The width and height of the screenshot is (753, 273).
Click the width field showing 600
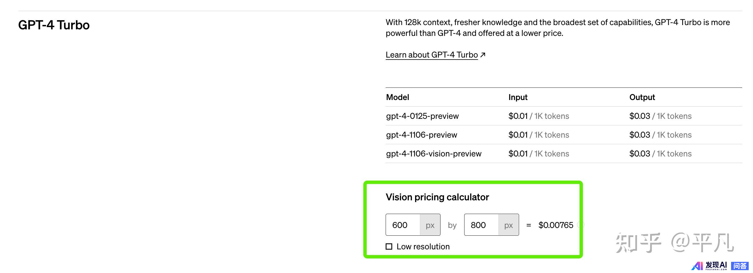click(403, 225)
